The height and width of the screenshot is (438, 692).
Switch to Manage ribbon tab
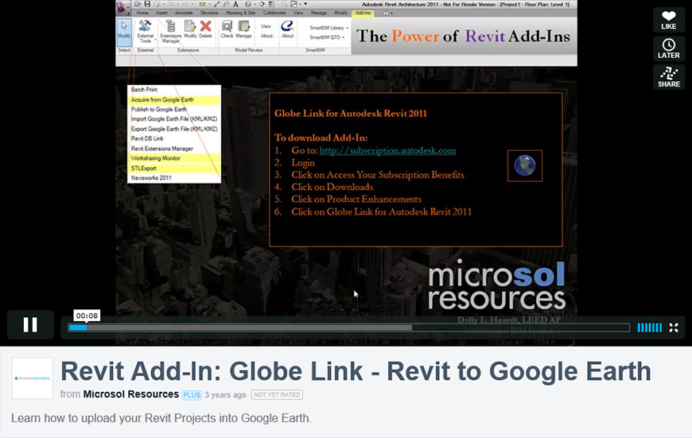pyautogui.click(x=319, y=13)
